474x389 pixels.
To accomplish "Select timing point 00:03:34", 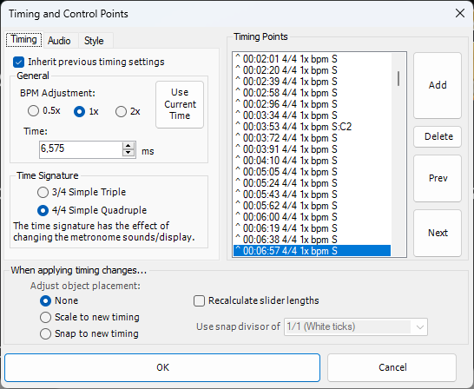I will (312, 115).
